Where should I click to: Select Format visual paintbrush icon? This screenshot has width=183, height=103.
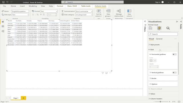click(159, 28)
